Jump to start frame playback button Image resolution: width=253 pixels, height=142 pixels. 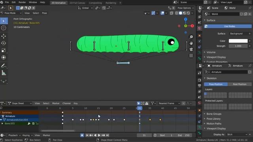point(87,135)
